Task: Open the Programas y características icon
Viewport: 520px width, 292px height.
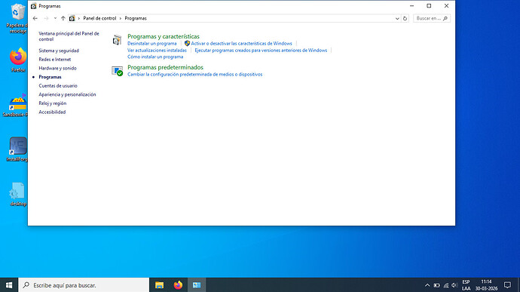Action: pyautogui.click(x=117, y=40)
